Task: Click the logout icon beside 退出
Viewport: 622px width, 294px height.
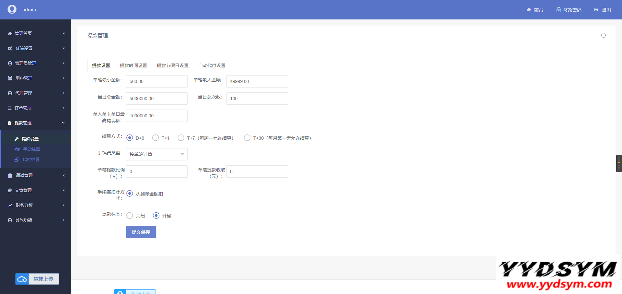Action: pos(596,10)
